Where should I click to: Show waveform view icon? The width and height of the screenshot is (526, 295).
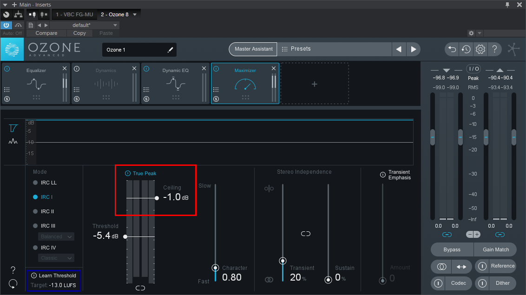pos(13,142)
